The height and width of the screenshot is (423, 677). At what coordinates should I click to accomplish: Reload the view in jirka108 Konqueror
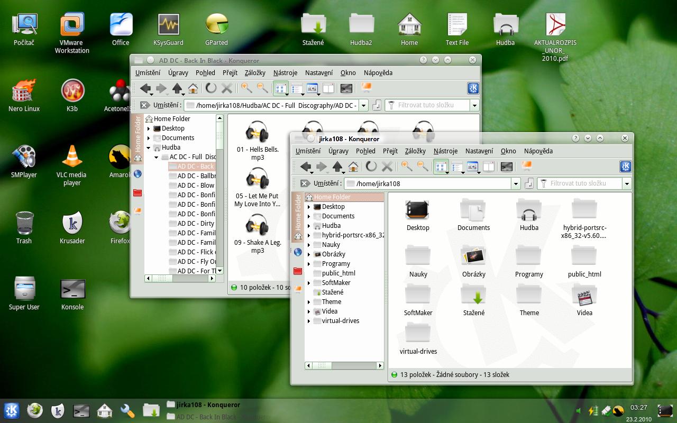(371, 167)
